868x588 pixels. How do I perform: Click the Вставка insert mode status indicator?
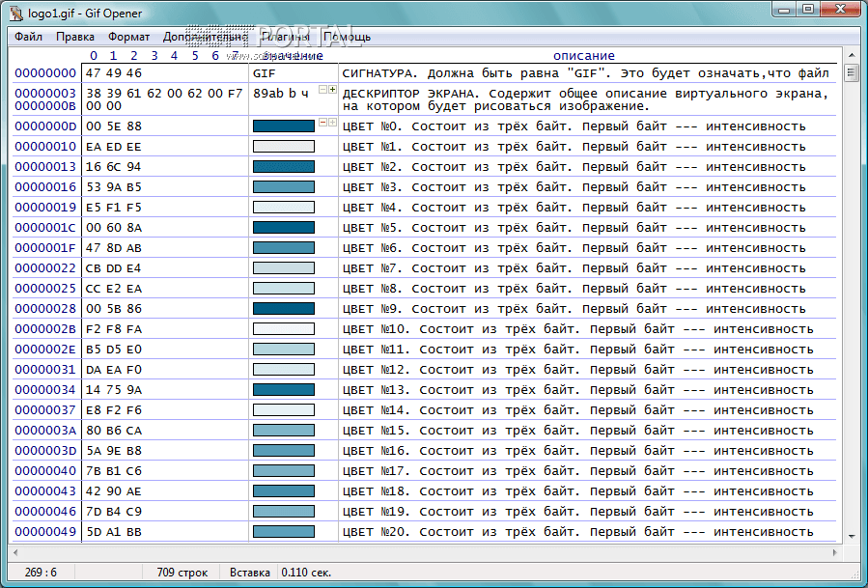tap(249, 573)
